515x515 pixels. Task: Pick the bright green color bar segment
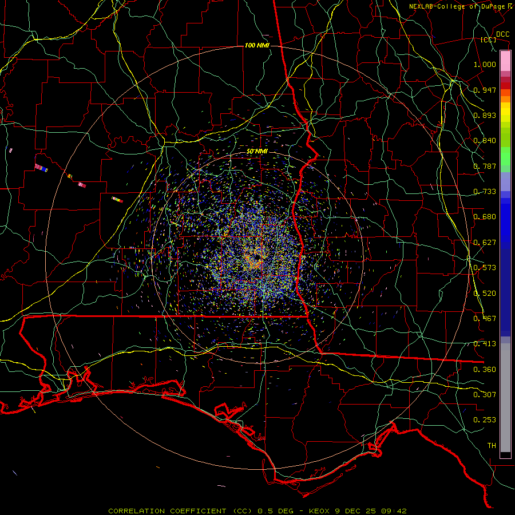(x=505, y=156)
